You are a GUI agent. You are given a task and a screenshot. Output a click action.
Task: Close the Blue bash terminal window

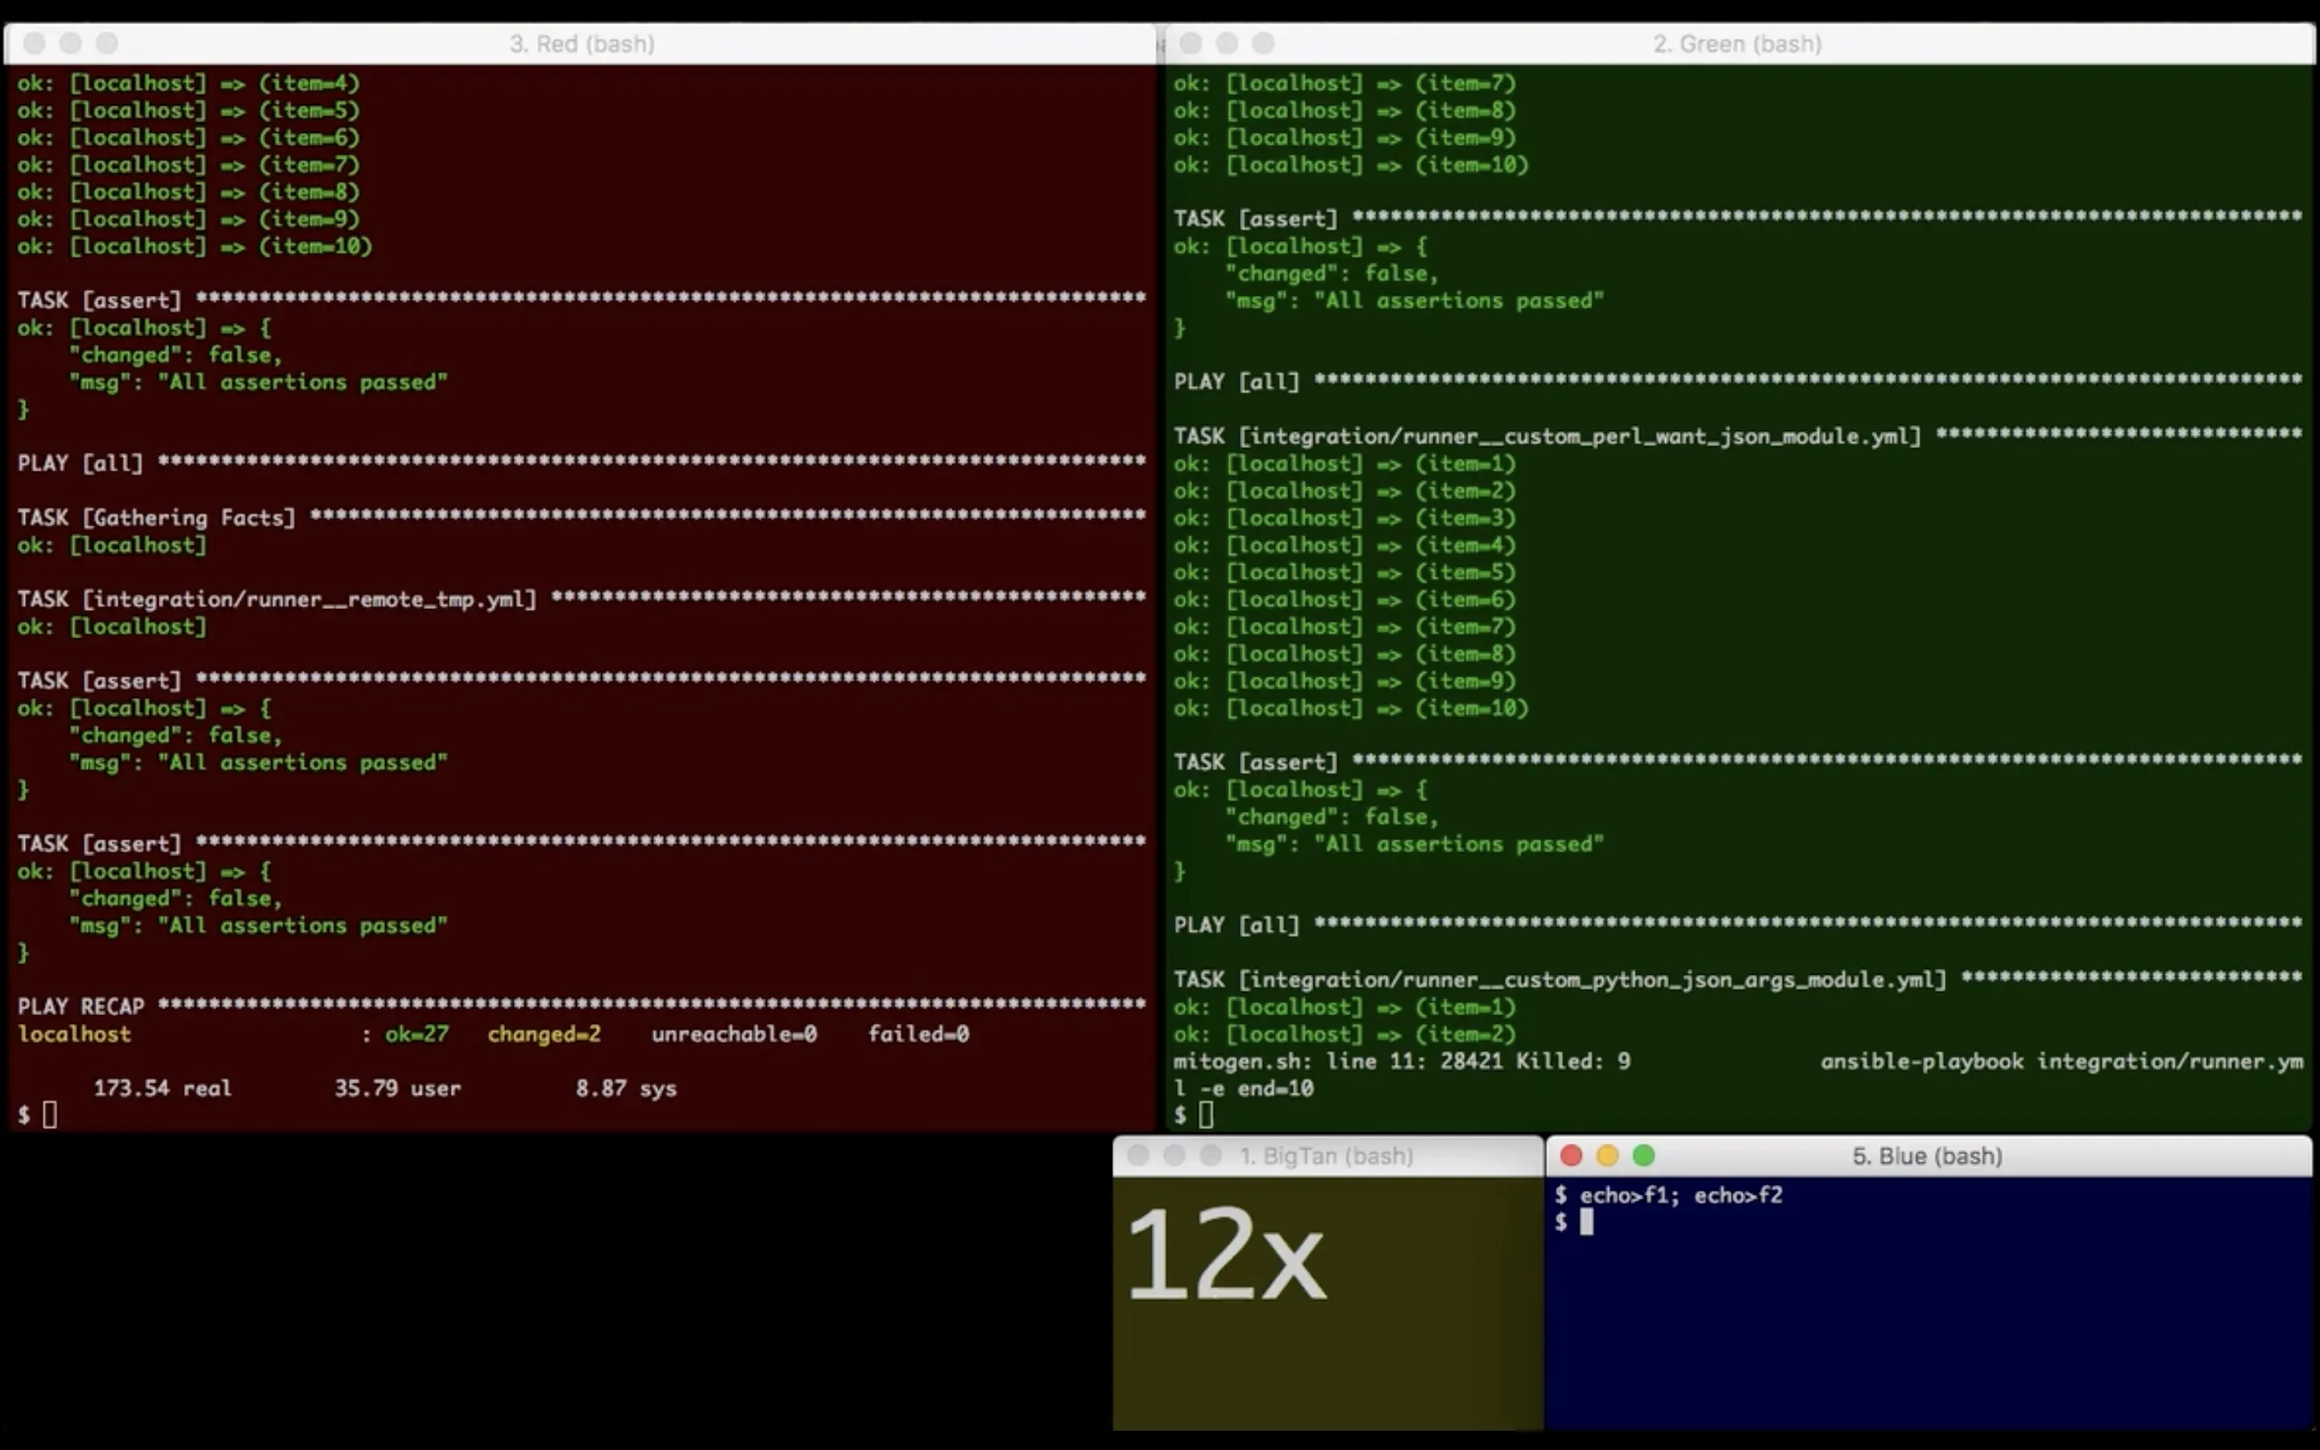coord(1570,1156)
